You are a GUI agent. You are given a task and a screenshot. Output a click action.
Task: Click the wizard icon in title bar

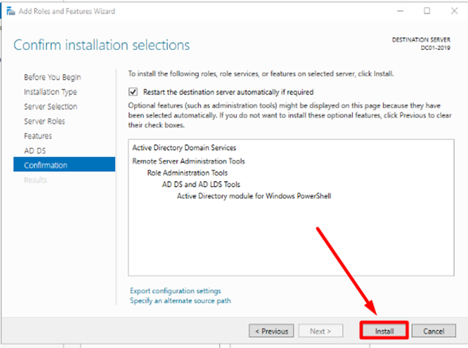pyautogui.click(x=10, y=11)
